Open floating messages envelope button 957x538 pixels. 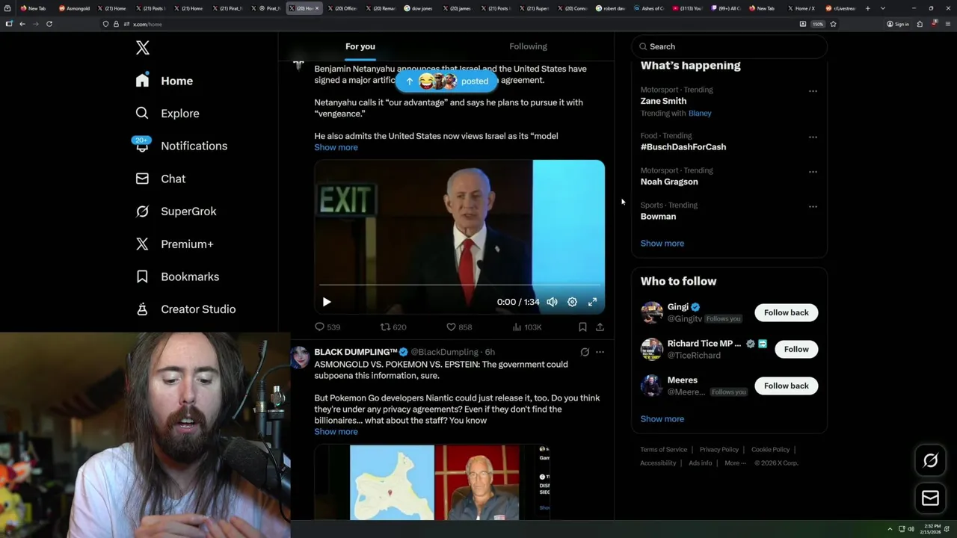[931, 498]
